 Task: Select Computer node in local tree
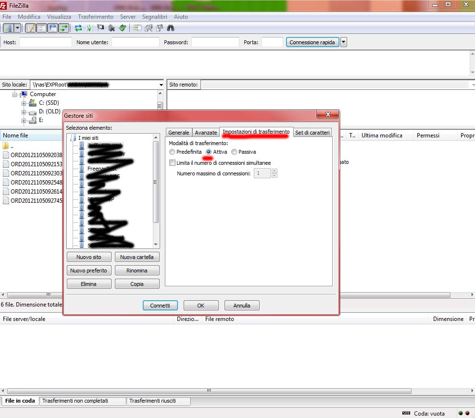[43, 94]
